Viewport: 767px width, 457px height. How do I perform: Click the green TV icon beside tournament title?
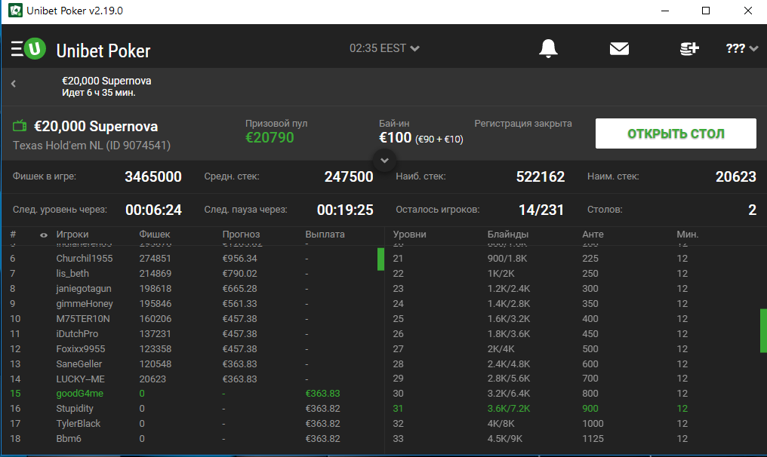20,126
